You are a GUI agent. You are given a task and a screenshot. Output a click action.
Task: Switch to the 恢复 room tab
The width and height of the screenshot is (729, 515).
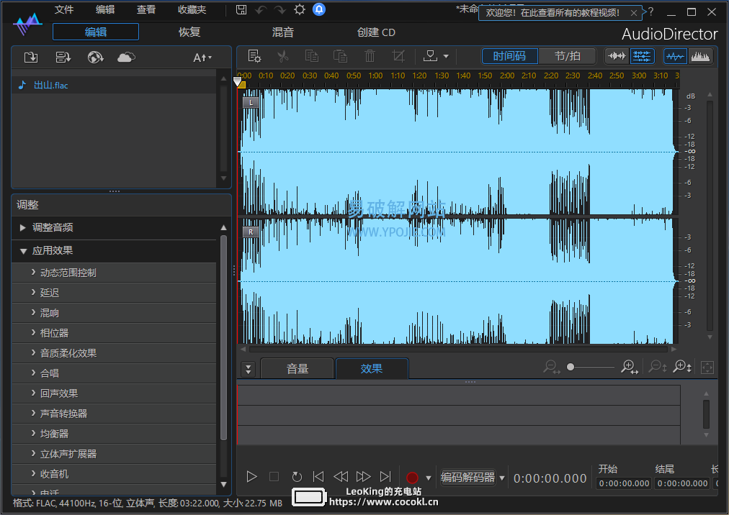[189, 32]
